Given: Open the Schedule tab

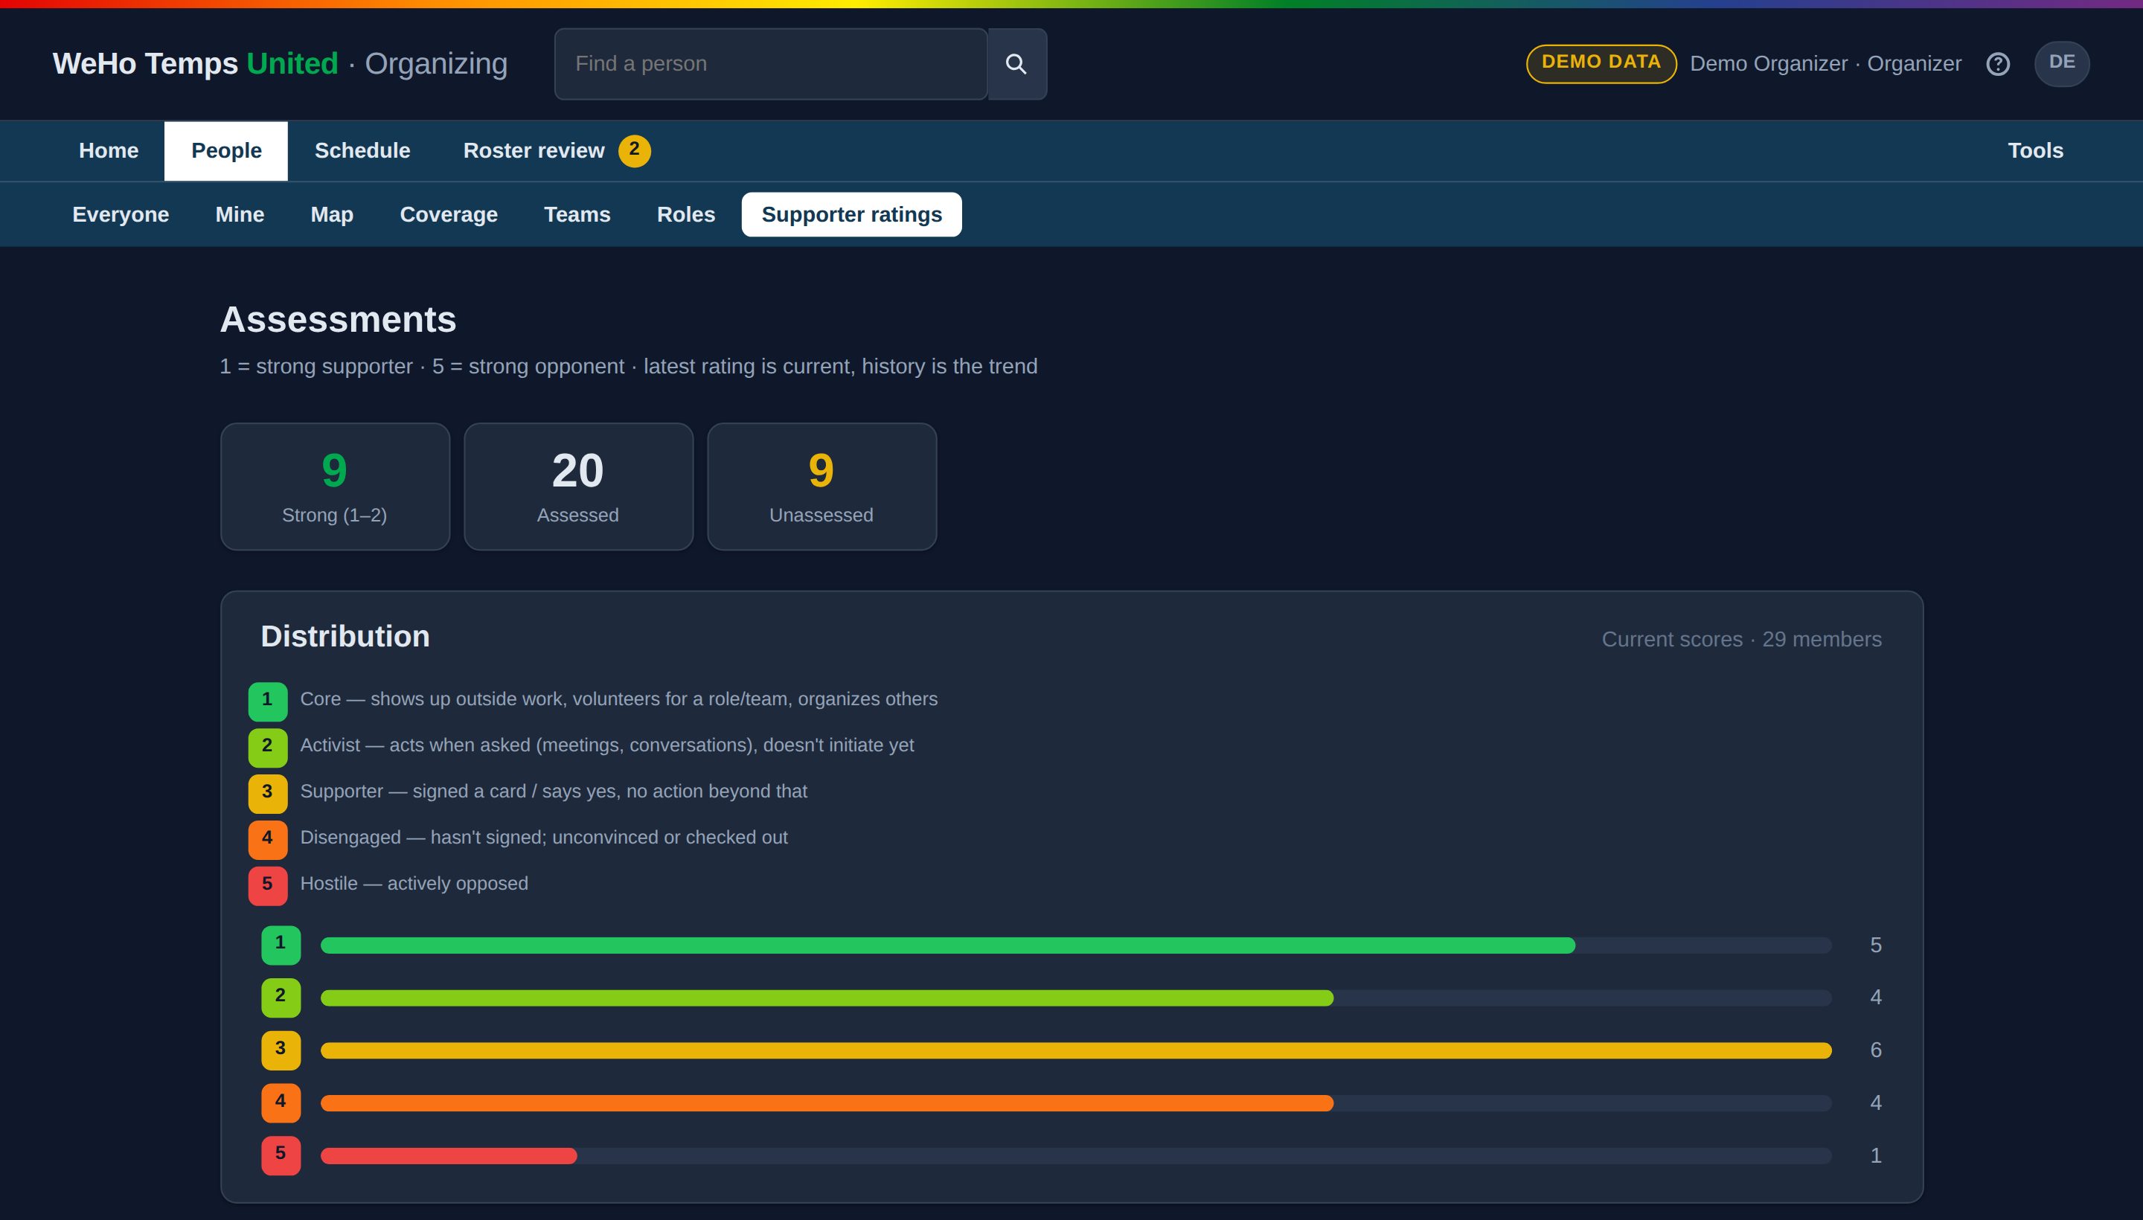Looking at the screenshot, I should point(362,151).
